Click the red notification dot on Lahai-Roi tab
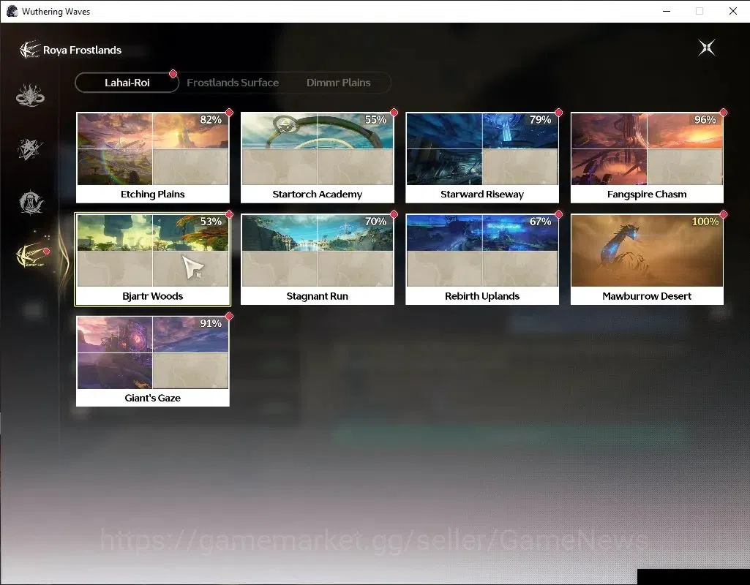 pyautogui.click(x=173, y=74)
